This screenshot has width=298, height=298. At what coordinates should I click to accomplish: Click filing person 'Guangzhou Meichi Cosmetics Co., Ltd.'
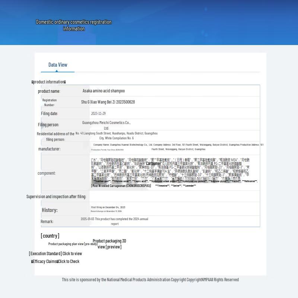(x=106, y=125)
